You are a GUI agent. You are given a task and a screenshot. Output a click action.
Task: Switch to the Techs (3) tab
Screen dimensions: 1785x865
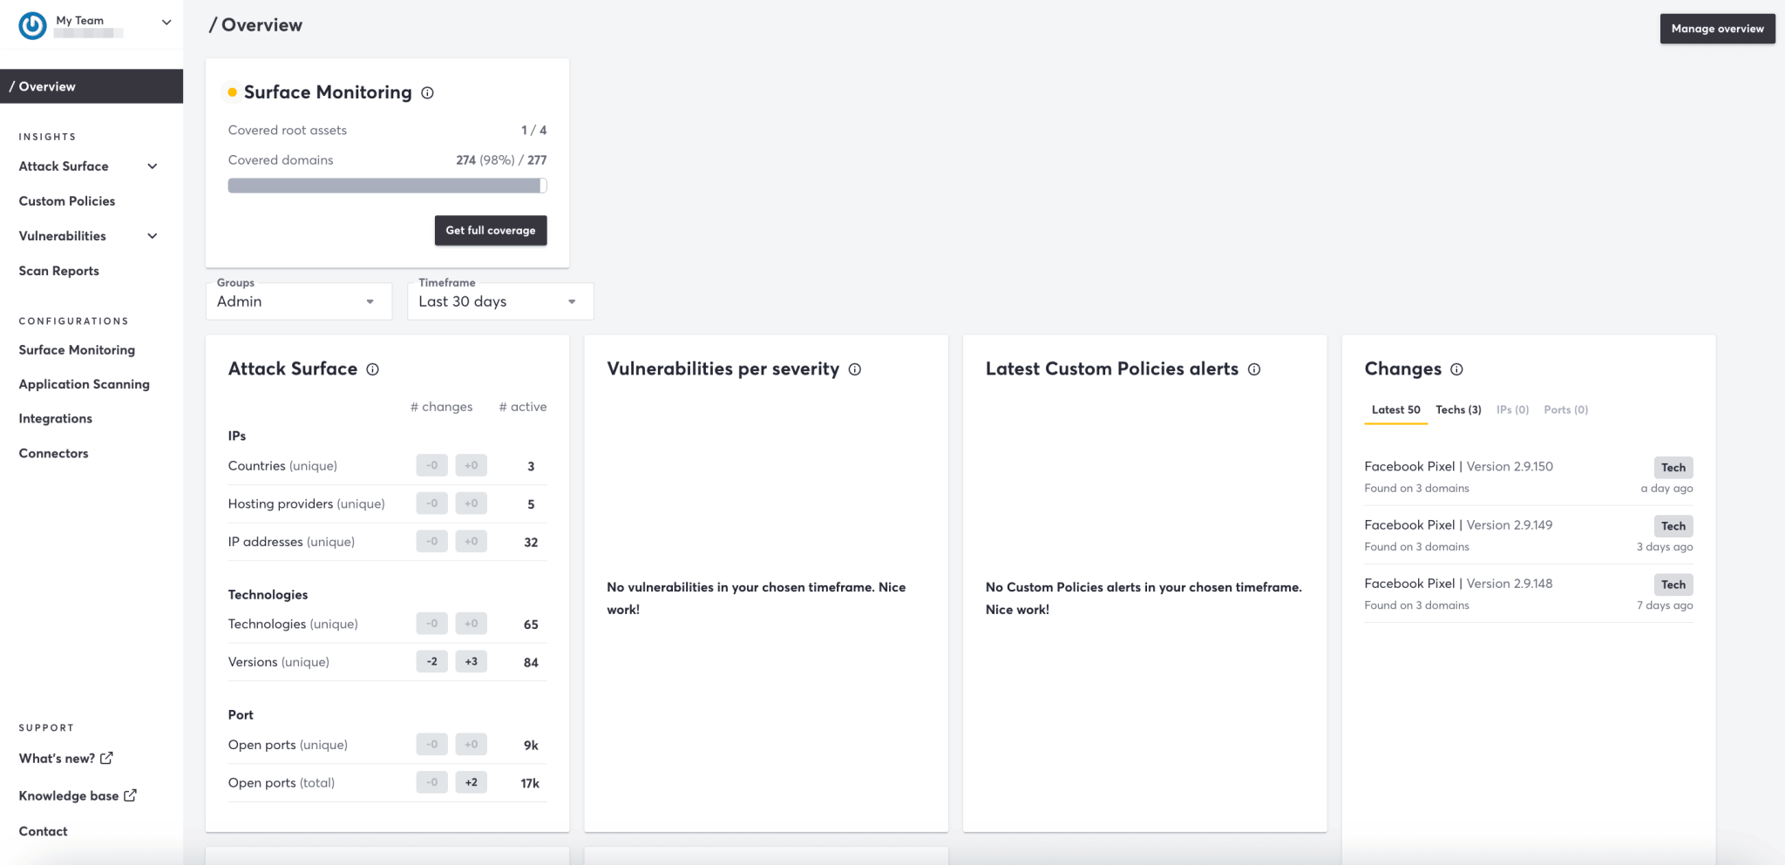click(1458, 409)
